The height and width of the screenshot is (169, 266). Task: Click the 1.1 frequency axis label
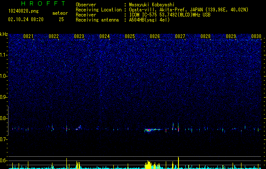(x=4, y=55)
